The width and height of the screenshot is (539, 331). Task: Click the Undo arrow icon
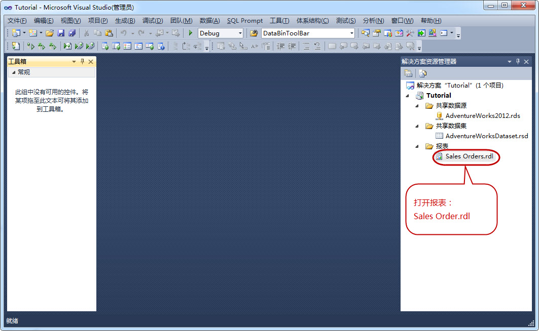coord(123,33)
